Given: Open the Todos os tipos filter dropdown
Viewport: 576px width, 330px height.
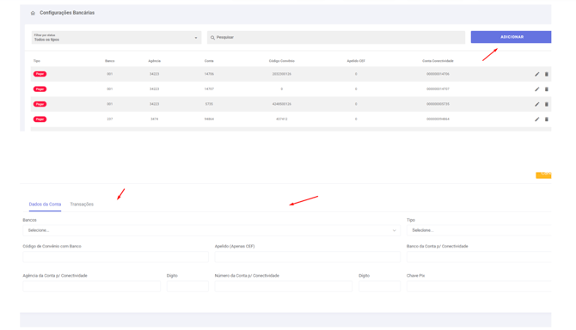Looking at the screenshot, I should [116, 38].
